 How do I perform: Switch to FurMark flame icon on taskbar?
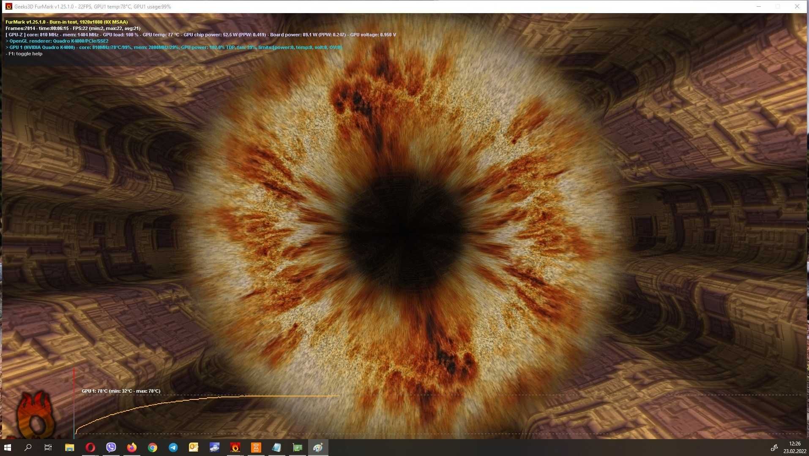pos(235,448)
